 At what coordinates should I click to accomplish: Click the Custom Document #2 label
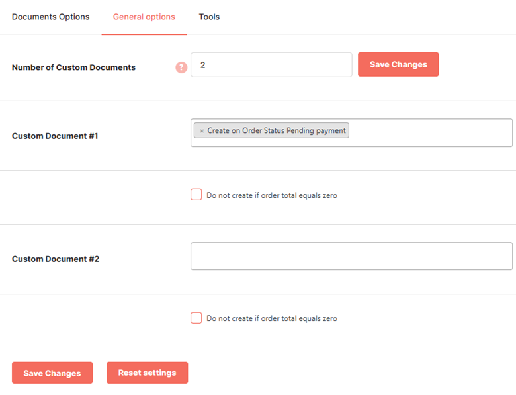(56, 259)
